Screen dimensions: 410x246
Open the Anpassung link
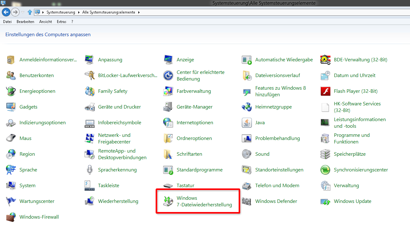(110, 60)
